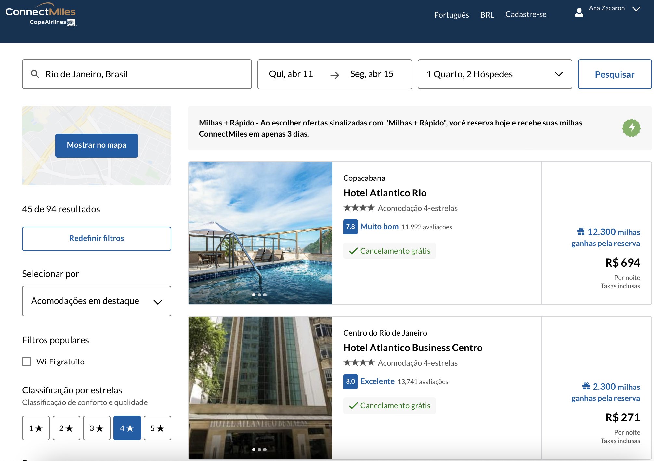Click the Hotel Atlantico Rio title
The width and height of the screenshot is (654, 461).
[385, 193]
